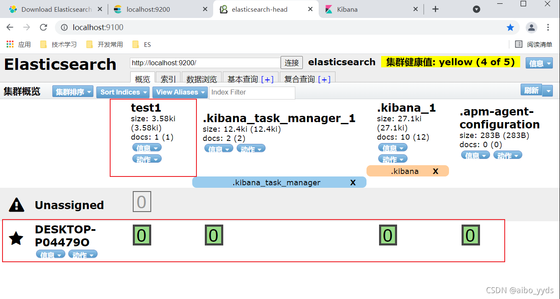Click the bookmark star icon

510,27
